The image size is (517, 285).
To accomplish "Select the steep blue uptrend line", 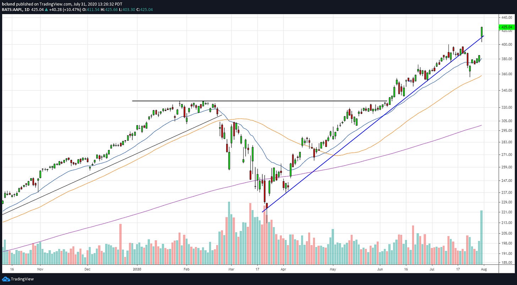I will (355, 138).
